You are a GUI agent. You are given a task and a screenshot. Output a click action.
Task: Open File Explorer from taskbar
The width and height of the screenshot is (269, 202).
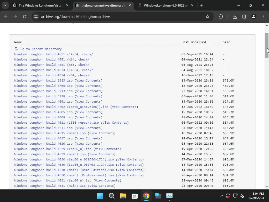[x=123, y=196]
